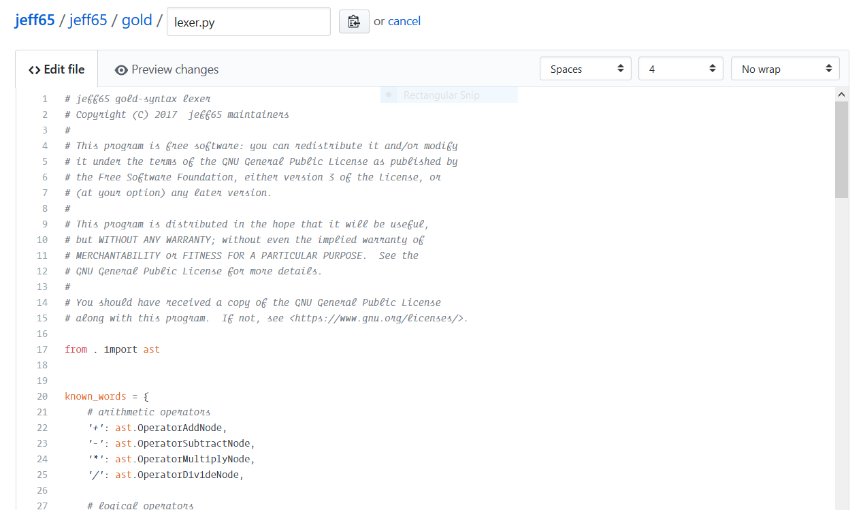Viewport: 863px width, 510px height.
Task: Click the code brackets icon on Edit file
Action: point(34,70)
